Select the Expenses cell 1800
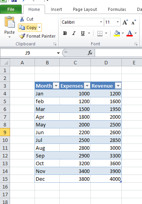 click(75, 117)
